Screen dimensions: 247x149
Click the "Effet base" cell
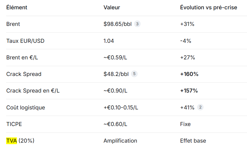193,141
